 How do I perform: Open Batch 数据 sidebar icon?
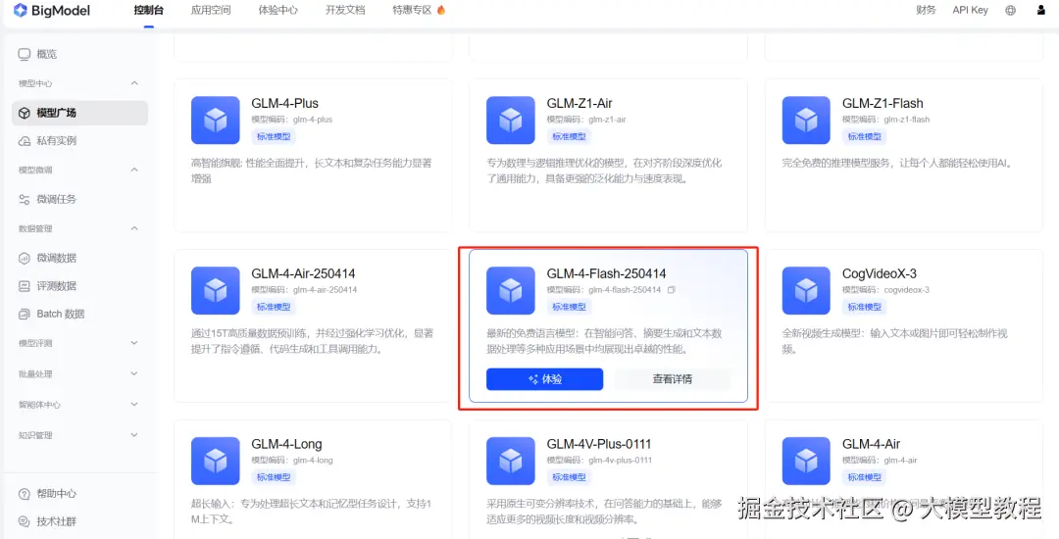click(25, 314)
